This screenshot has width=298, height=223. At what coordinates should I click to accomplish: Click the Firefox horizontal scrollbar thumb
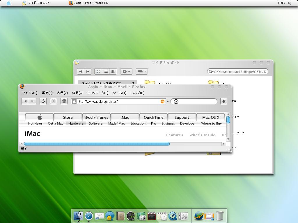(x=97, y=144)
